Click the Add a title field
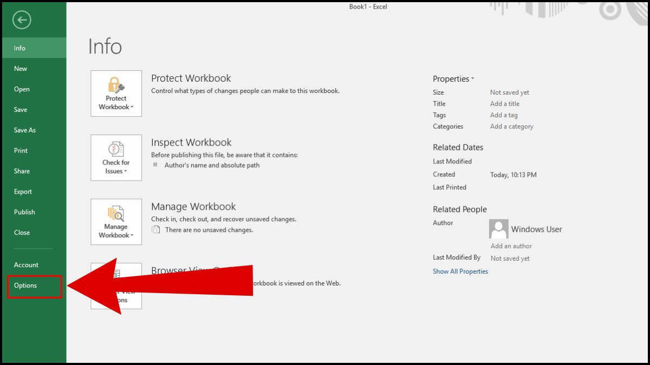 pos(505,104)
